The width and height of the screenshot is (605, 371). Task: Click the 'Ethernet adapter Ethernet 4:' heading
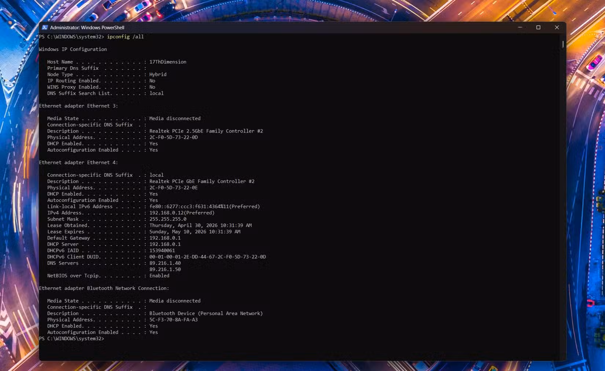[x=78, y=162]
